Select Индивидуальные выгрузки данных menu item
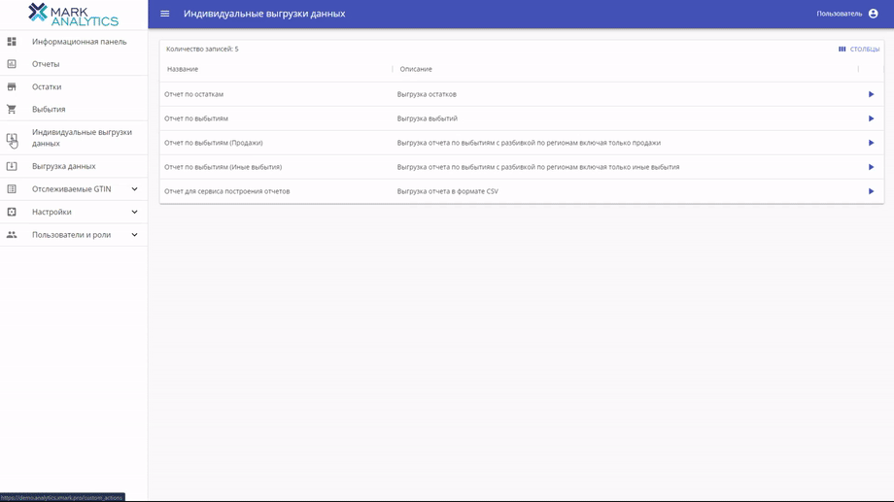This screenshot has width=894, height=502. pos(82,138)
